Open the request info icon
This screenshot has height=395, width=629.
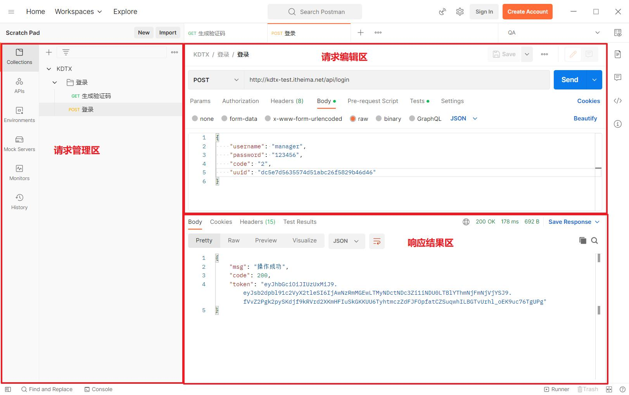click(x=618, y=124)
